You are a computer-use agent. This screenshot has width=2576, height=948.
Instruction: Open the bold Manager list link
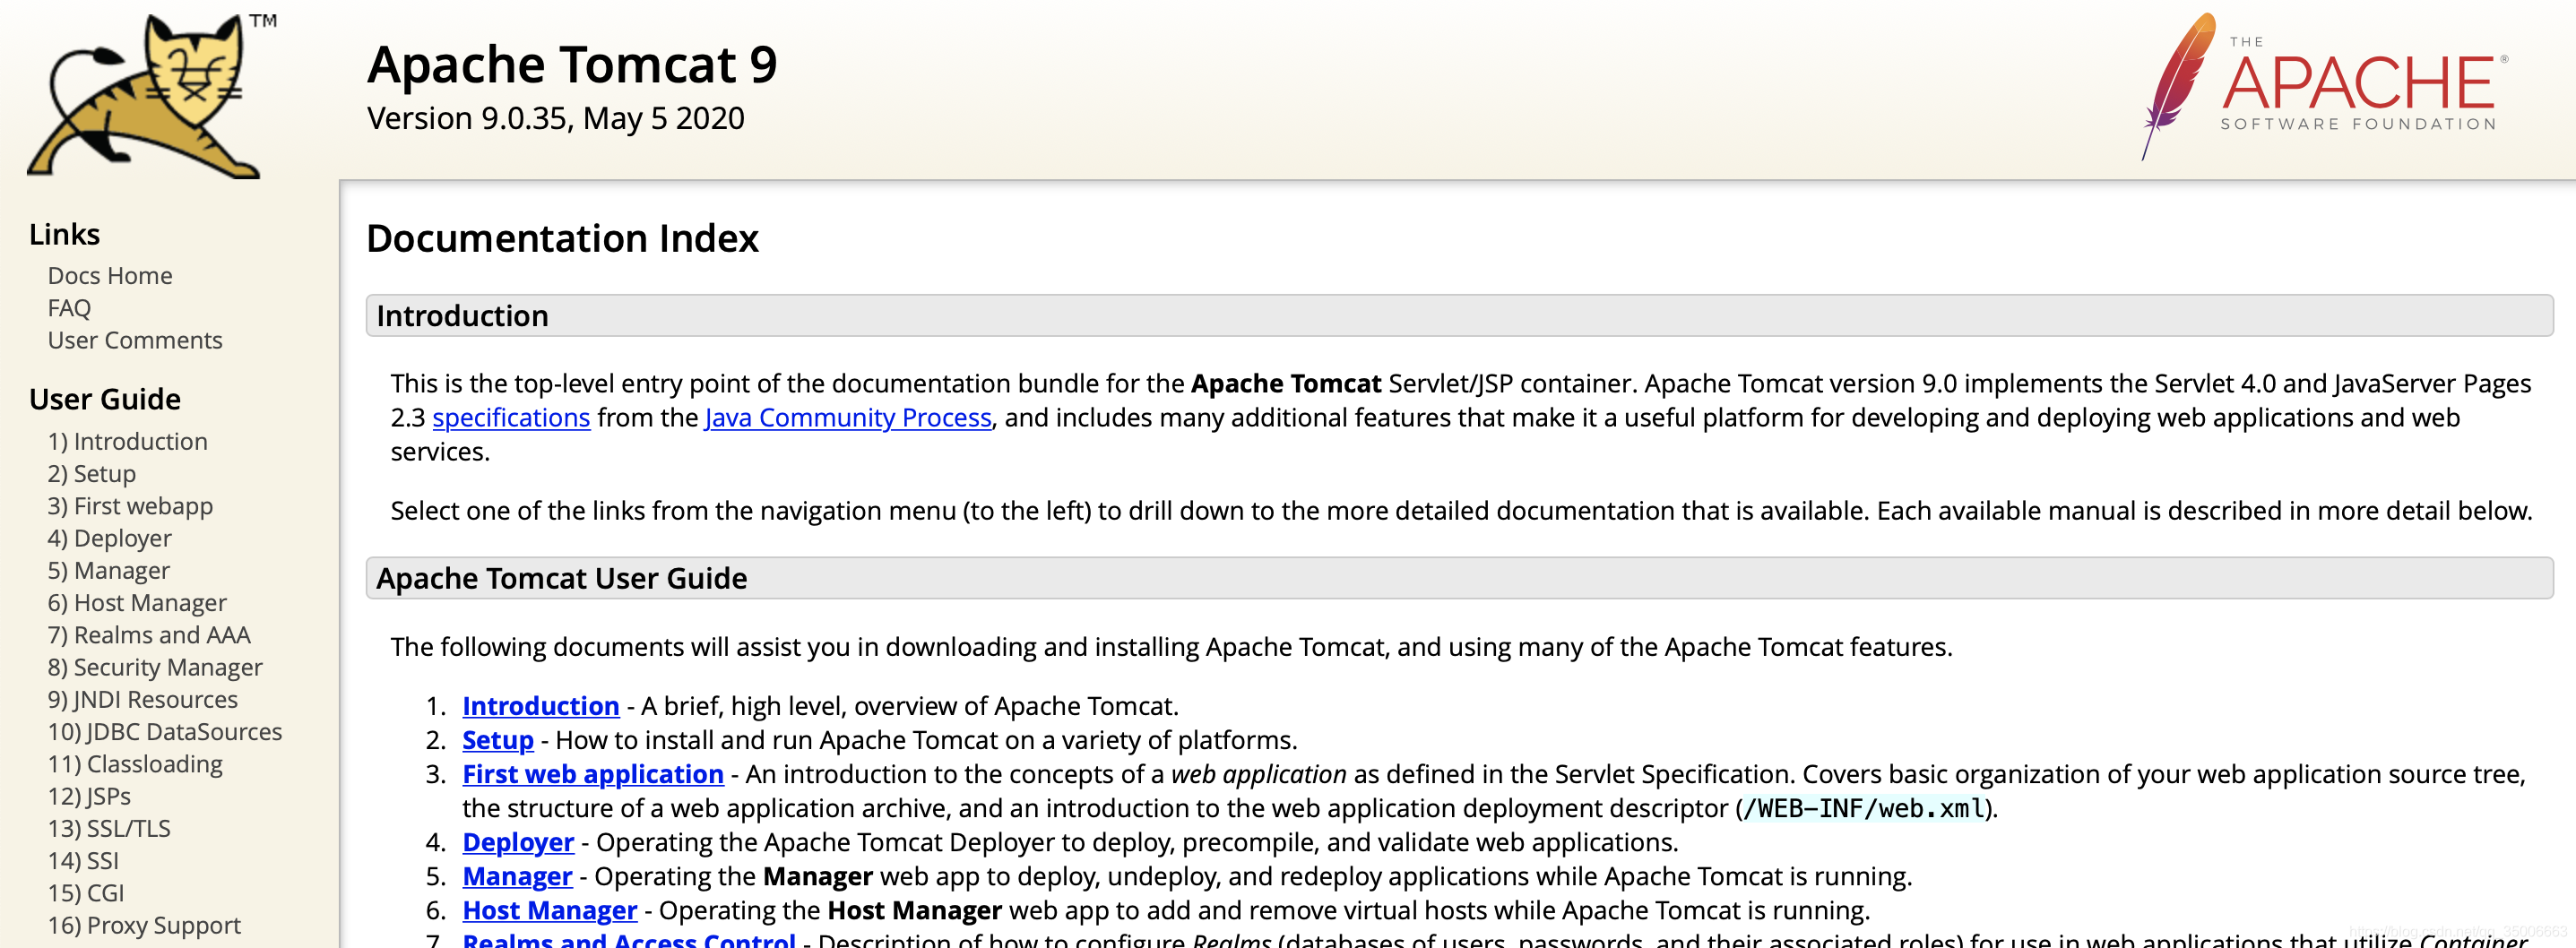pyautogui.click(x=517, y=876)
